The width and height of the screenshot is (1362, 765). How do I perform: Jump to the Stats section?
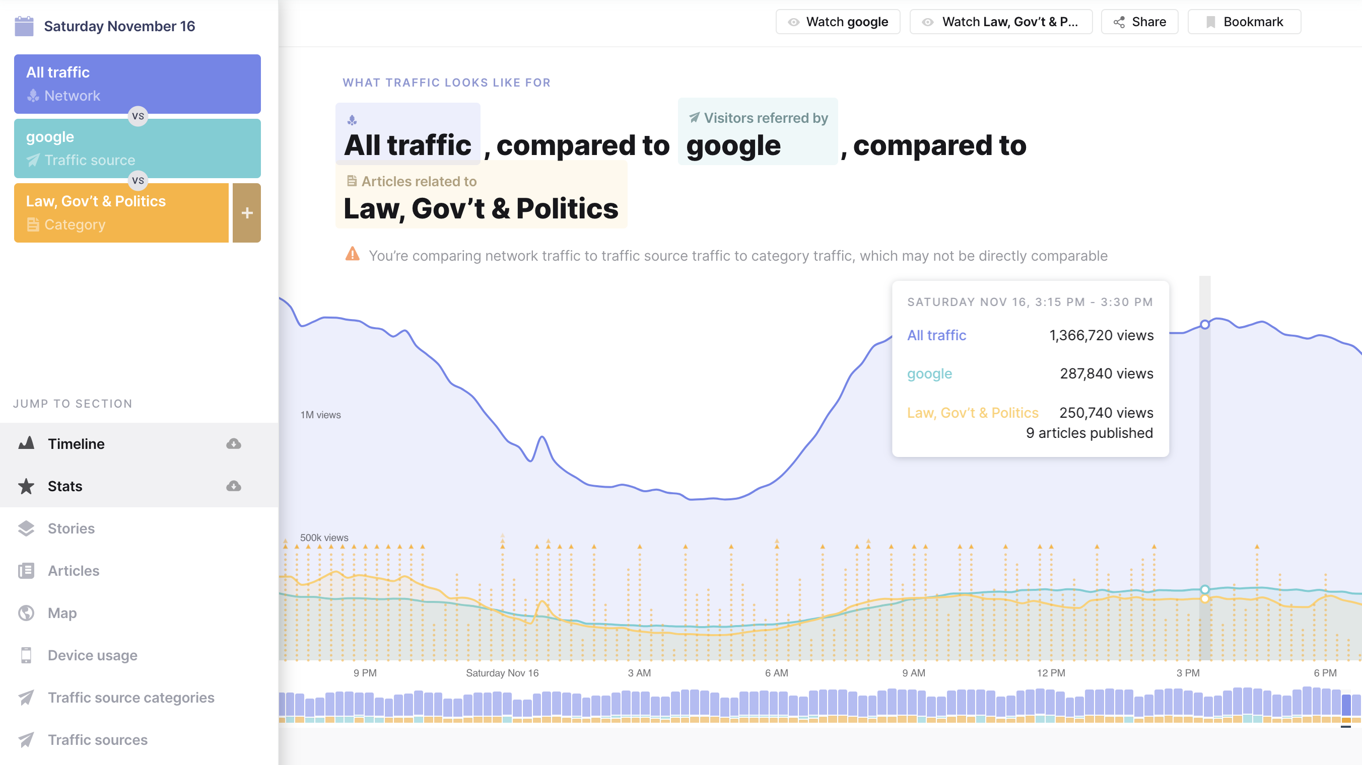pyautogui.click(x=64, y=486)
